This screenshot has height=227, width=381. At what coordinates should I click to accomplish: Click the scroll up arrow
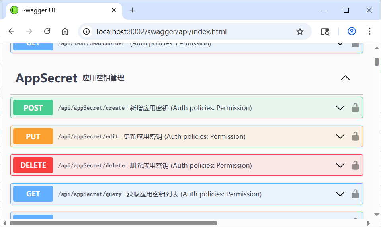pos(377,48)
